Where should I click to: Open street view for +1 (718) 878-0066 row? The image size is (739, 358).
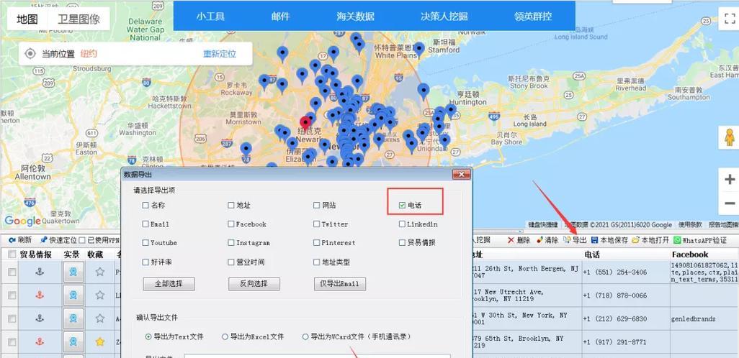[x=73, y=295]
